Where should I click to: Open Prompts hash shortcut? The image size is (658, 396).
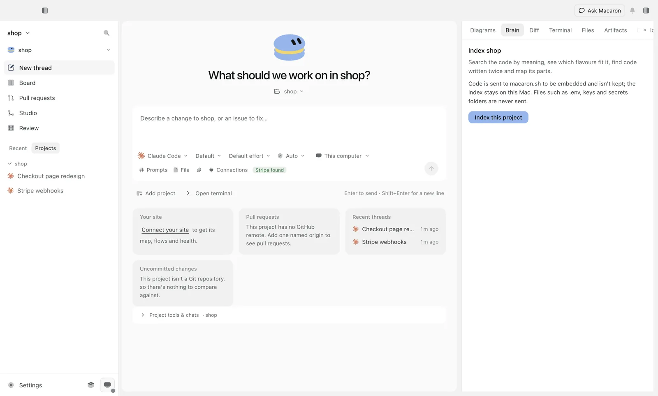tap(153, 170)
